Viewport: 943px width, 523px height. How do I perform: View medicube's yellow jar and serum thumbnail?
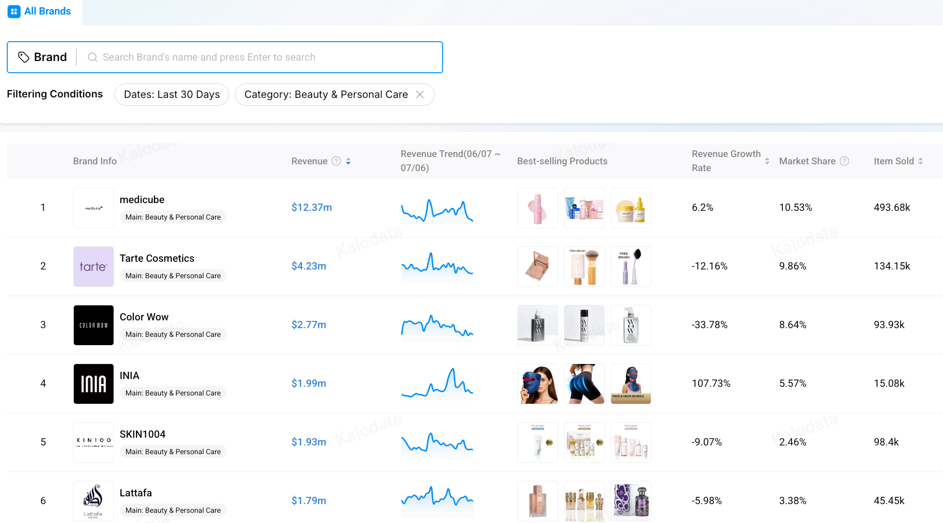pyautogui.click(x=631, y=208)
